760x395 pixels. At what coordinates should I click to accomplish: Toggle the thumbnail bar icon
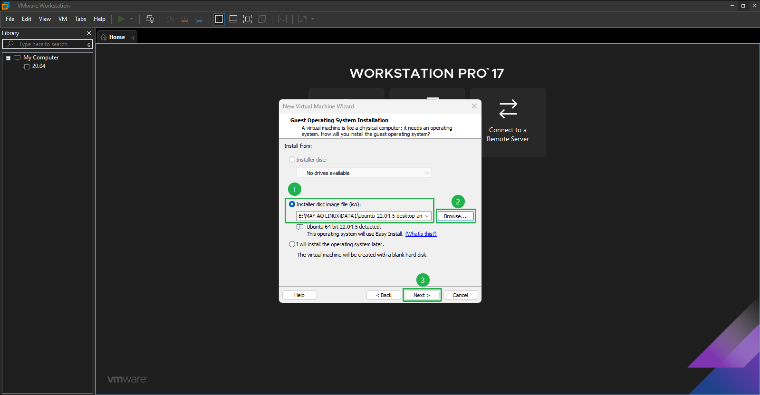[x=233, y=19]
